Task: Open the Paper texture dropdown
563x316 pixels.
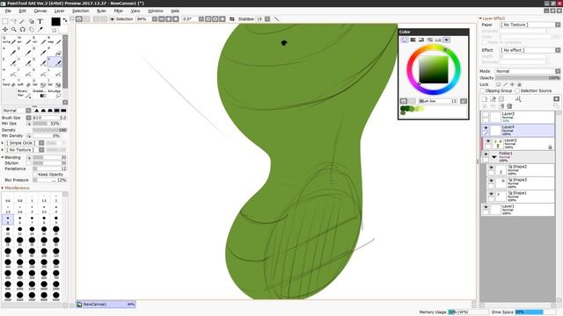Action: point(530,25)
